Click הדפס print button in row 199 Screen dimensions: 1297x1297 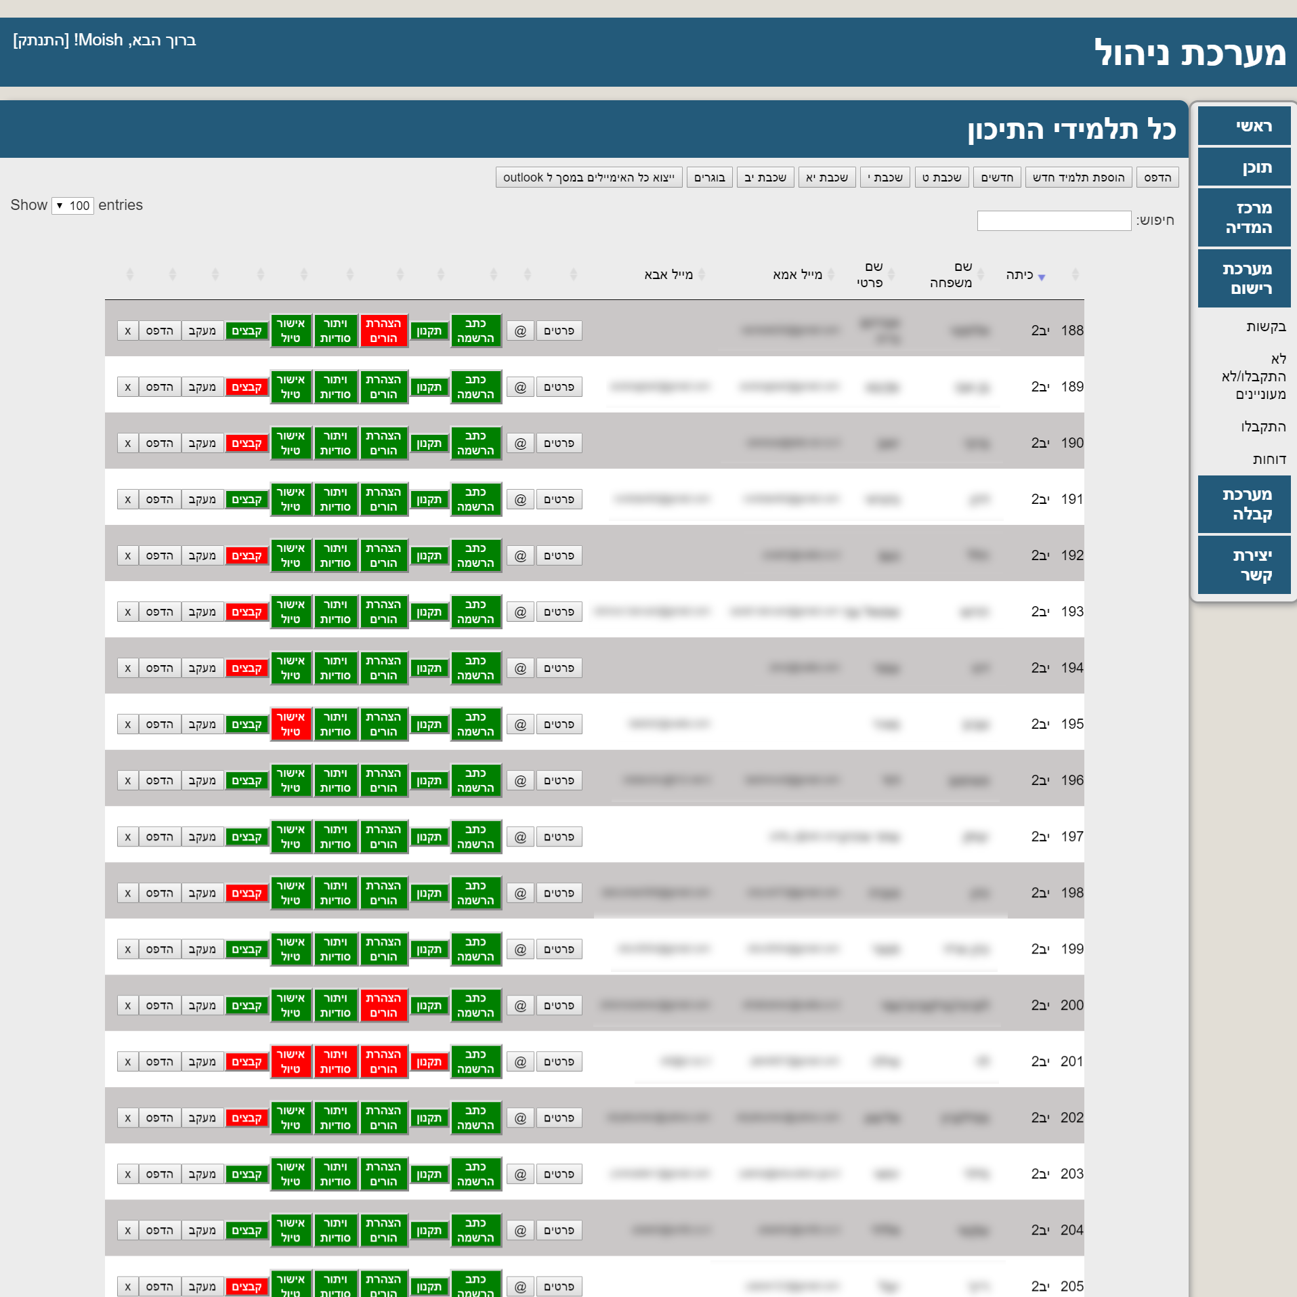pyautogui.click(x=159, y=949)
